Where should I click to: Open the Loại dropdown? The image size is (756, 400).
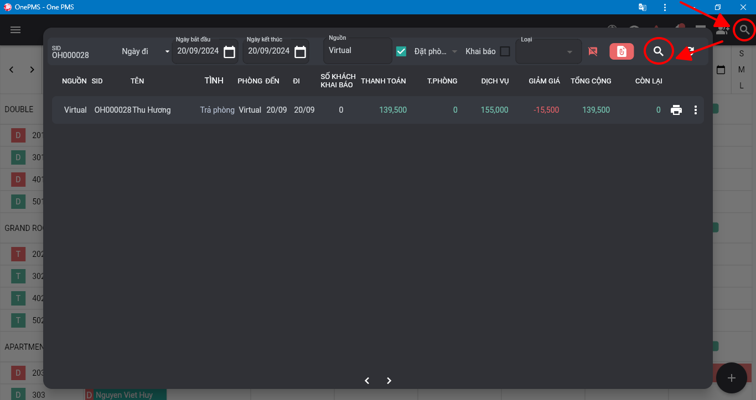pyautogui.click(x=548, y=51)
